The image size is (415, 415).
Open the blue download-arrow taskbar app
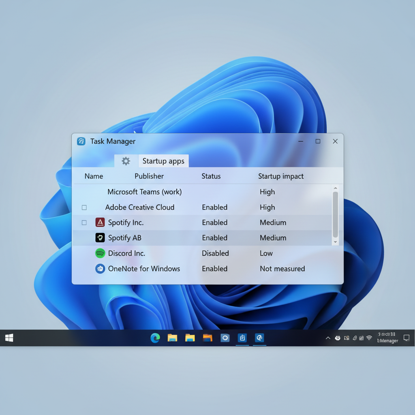(x=242, y=338)
